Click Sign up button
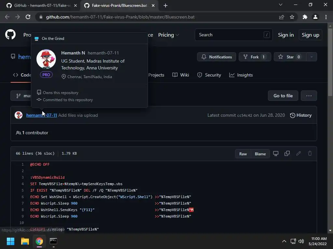This screenshot has width=333, height=249. pyautogui.click(x=310, y=35)
